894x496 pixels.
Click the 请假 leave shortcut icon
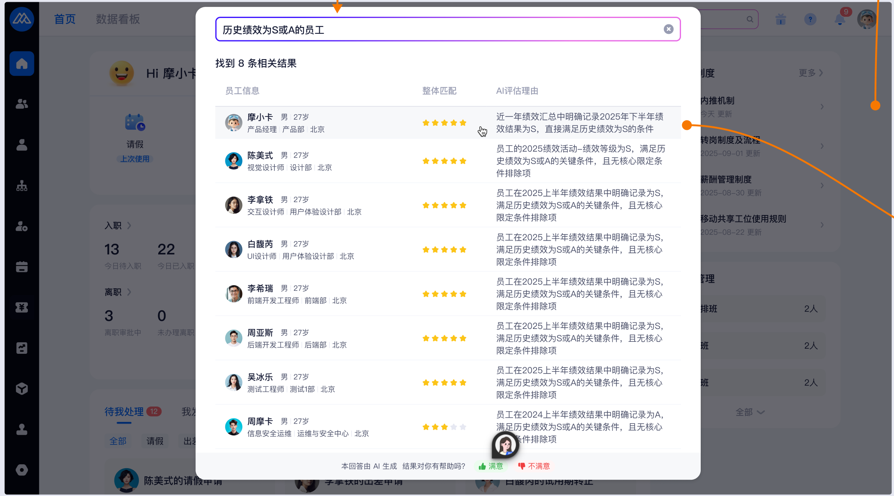(x=135, y=123)
